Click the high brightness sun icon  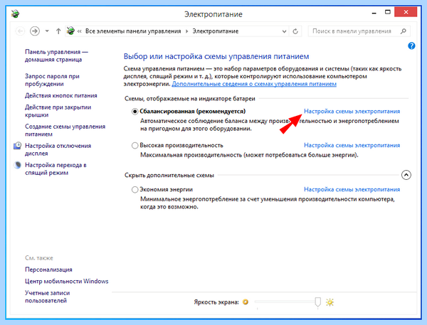(x=330, y=302)
